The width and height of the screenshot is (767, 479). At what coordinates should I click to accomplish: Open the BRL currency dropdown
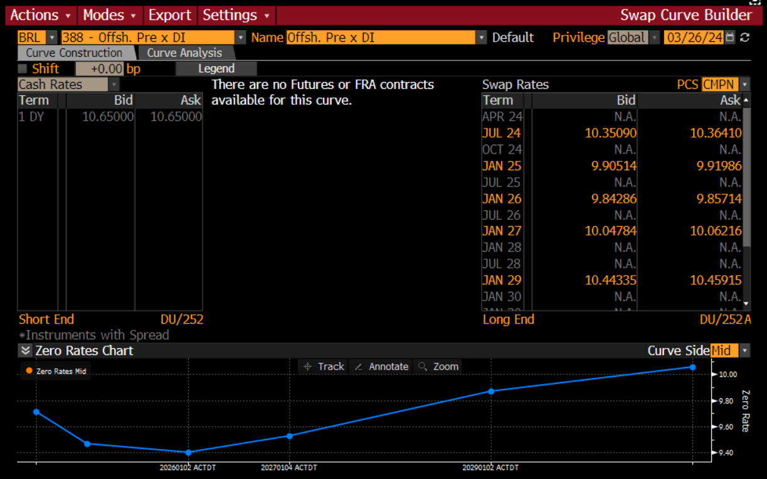pyautogui.click(x=51, y=38)
